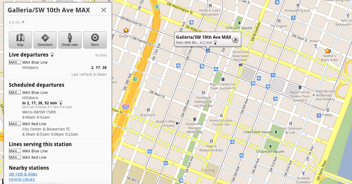This screenshot has height=184, width=352.
Task: Click the Regal Cinemas Fox Tower icon
Action: 223,79
